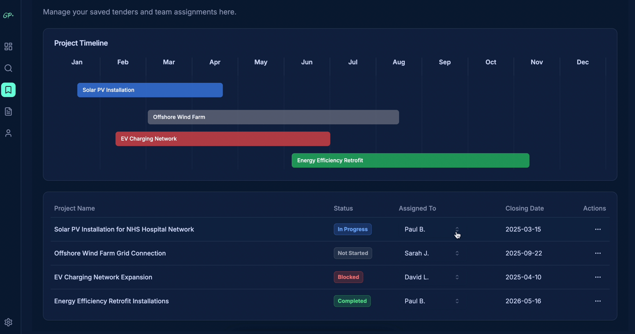Click the GP logo in sidebar
Screen dimensions: 635x334
[8, 15]
